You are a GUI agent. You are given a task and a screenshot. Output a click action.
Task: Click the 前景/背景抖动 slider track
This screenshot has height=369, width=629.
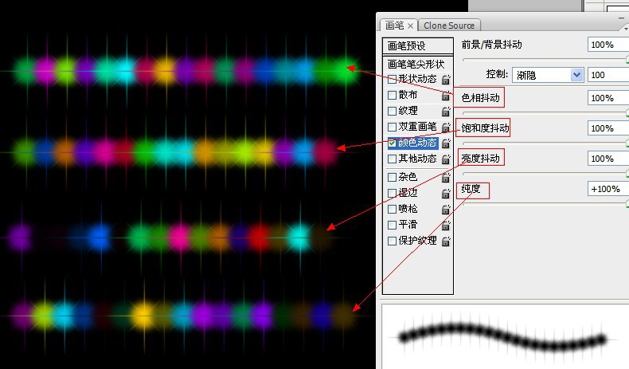tap(545, 60)
